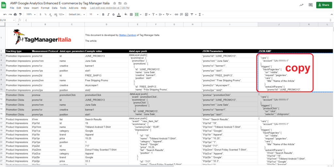Screen dimensions: 334x167
Task: Click the Insert comment icon
Action: point(181,14)
